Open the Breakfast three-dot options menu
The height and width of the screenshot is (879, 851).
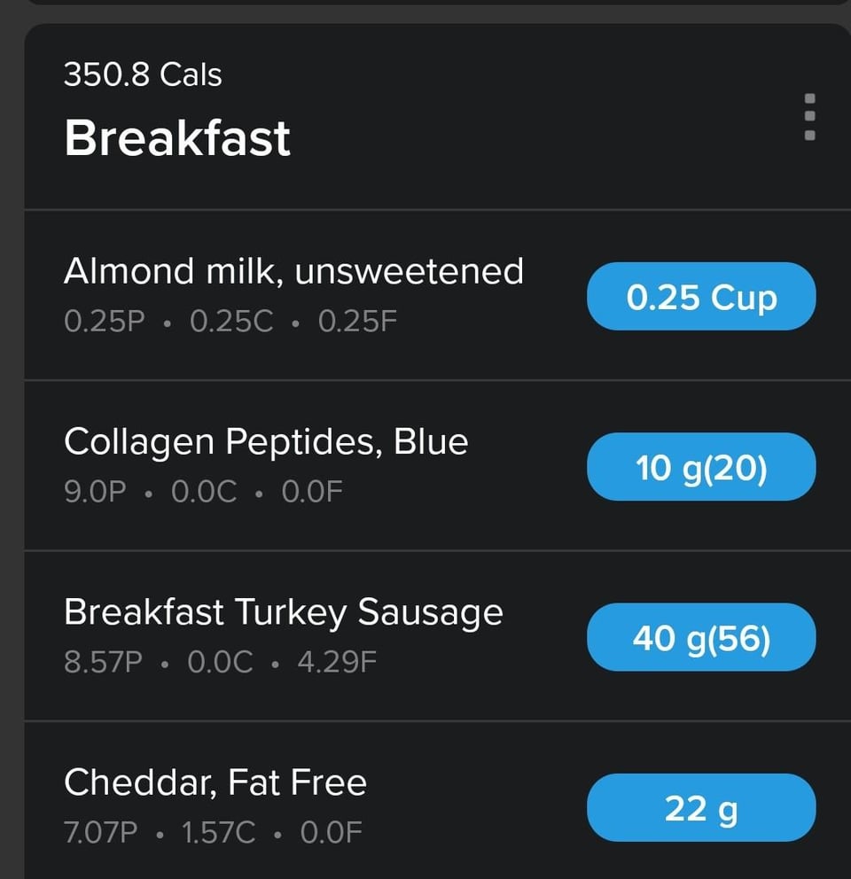point(808,117)
